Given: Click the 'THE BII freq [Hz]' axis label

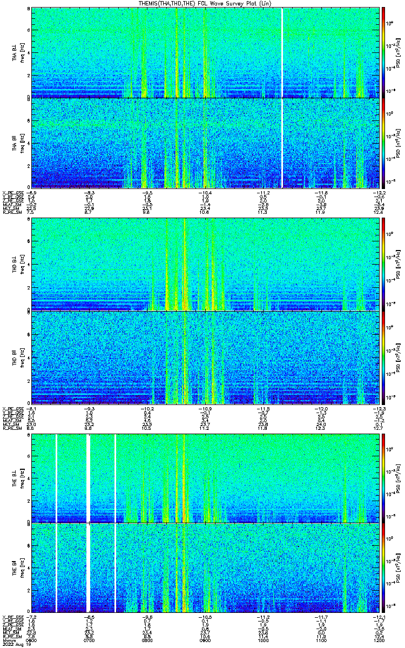Looking at the screenshot, I should [18, 568].
